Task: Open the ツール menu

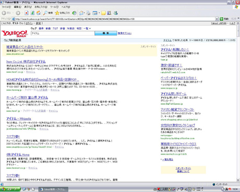Action: point(54,7)
